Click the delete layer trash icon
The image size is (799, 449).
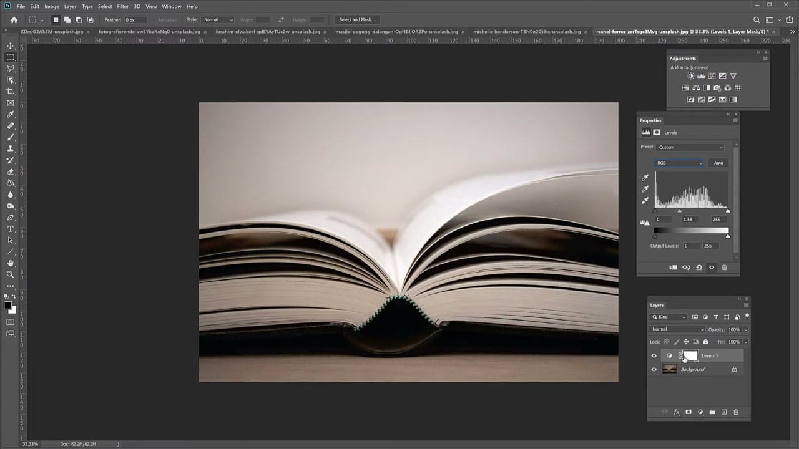735,412
